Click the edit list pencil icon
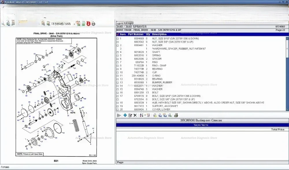 click(x=130, y=115)
